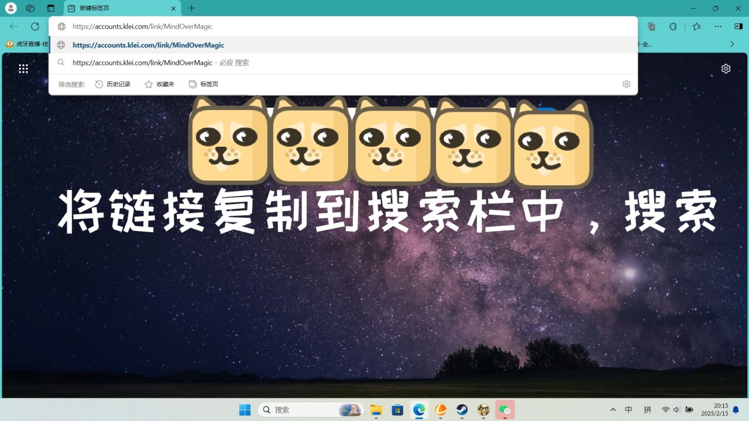Open a new tab with plus button

click(x=191, y=8)
